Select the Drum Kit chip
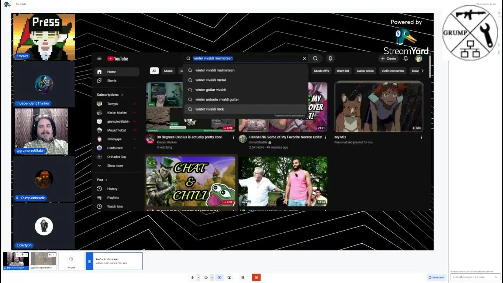 pos(343,71)
